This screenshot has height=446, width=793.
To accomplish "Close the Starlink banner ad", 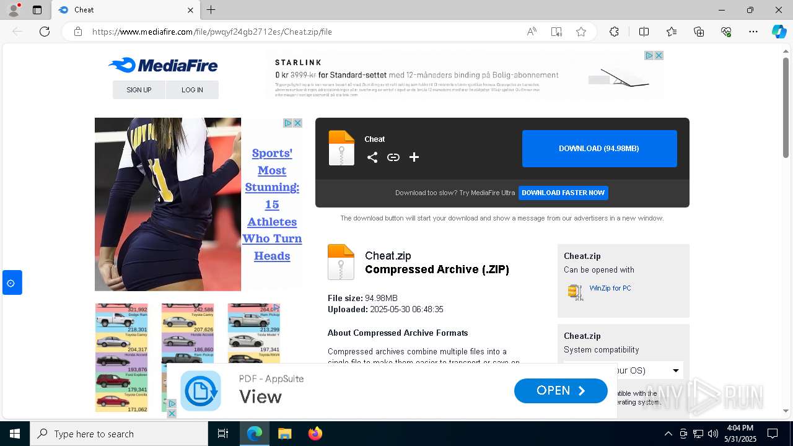I will coord(659,56).
